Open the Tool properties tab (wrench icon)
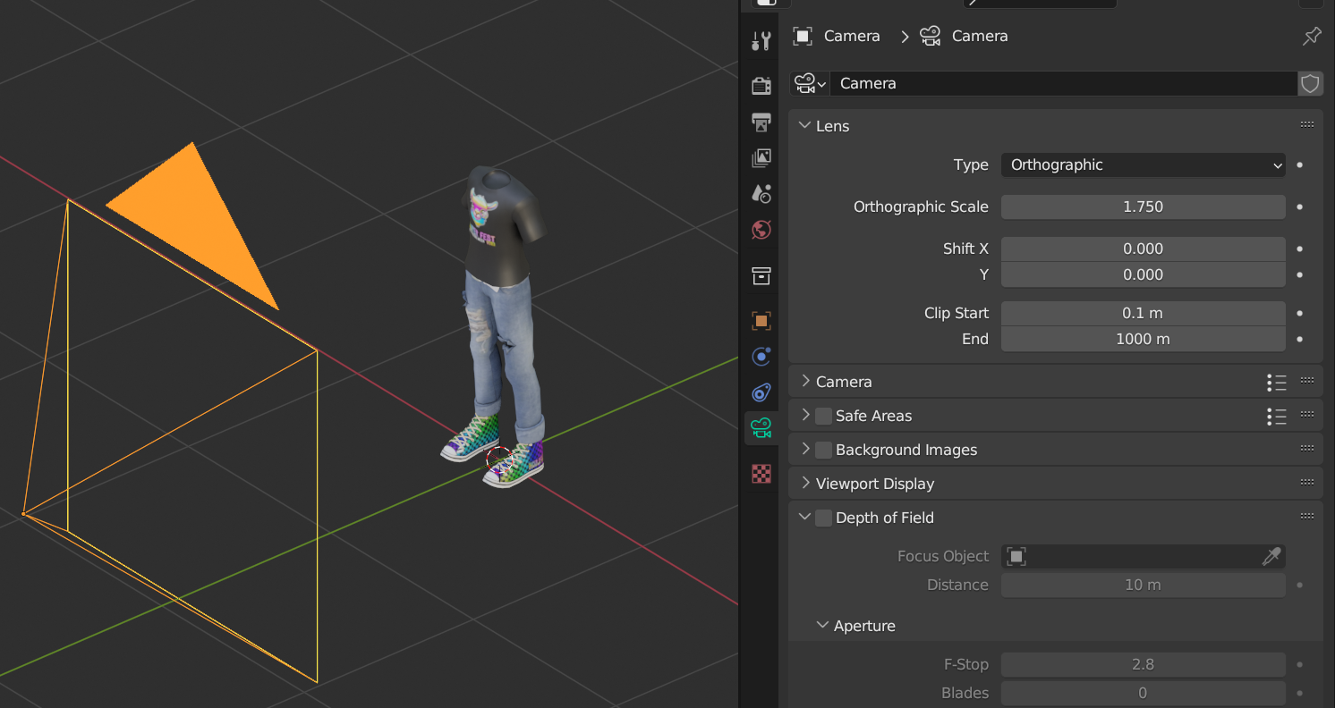Image resolution: width=1335 pixels, height=708 pixels. tap(761, 40)
